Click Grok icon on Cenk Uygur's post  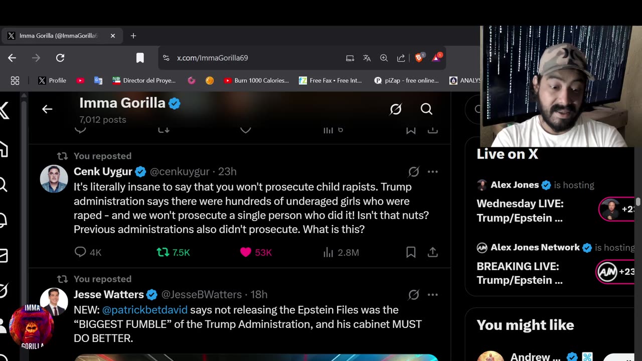point(413,171)
